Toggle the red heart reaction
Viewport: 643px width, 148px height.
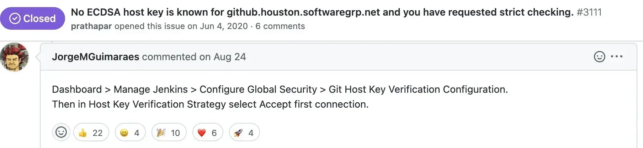coord(207,133)
